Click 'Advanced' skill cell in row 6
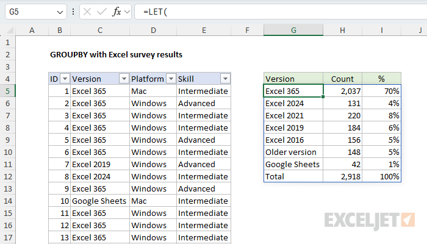This screenshot has width=427, height=244. click(204, 104)
